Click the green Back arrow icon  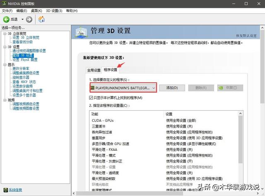coord(6,19)
